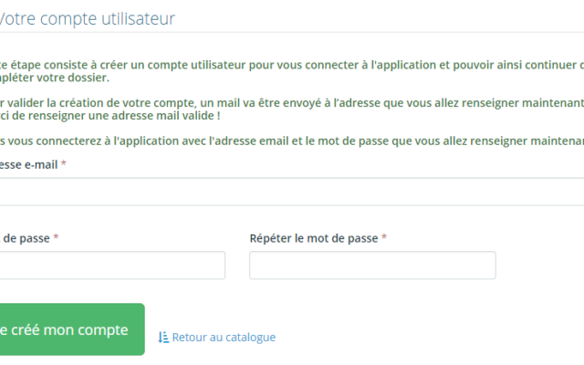The width and height of the screenshot is (584, 365).
Task: Focus the e-mail address input field
Action: click(x=292, y=192)
